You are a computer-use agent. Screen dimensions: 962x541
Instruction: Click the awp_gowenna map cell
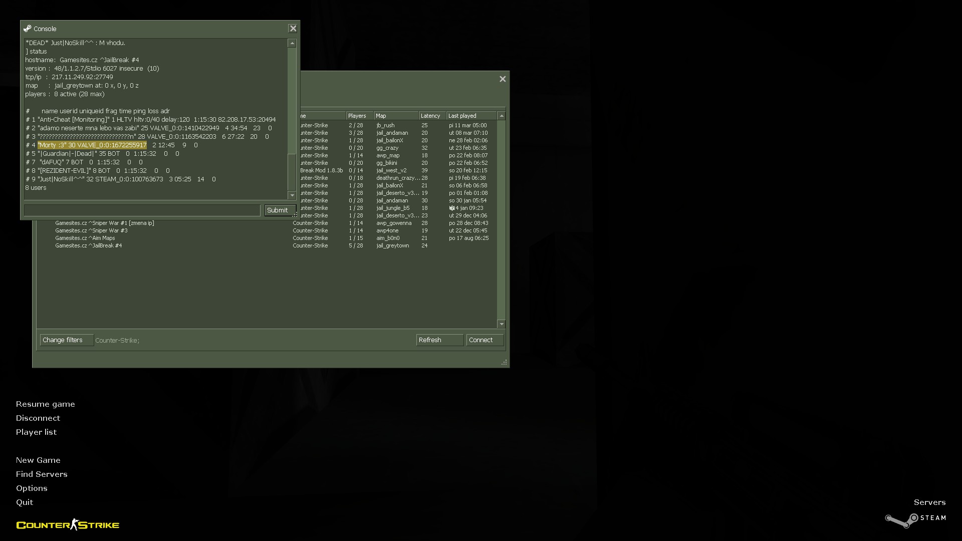394,223
